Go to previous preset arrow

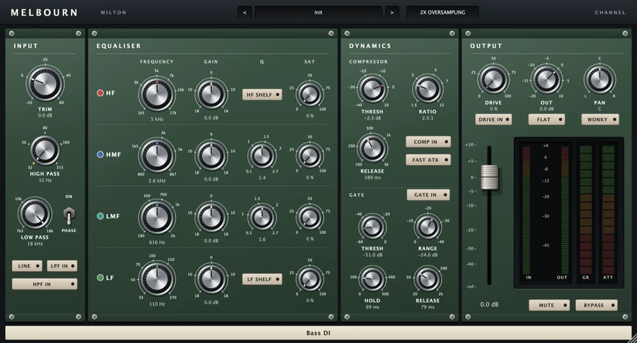coord(245,13)
